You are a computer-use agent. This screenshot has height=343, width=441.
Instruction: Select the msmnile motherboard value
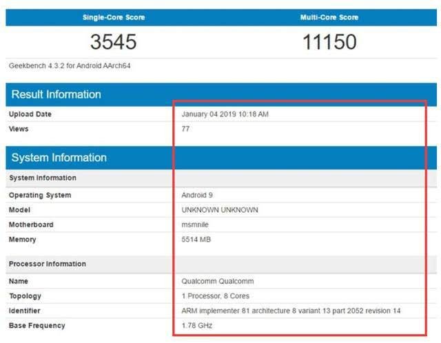click(196, 225)
